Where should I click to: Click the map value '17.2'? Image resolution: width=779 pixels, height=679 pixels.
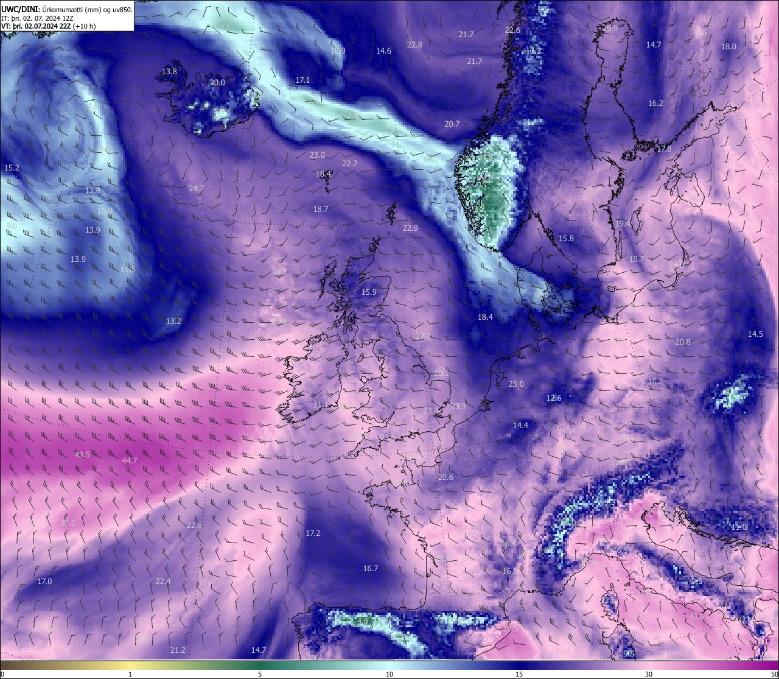313,533
